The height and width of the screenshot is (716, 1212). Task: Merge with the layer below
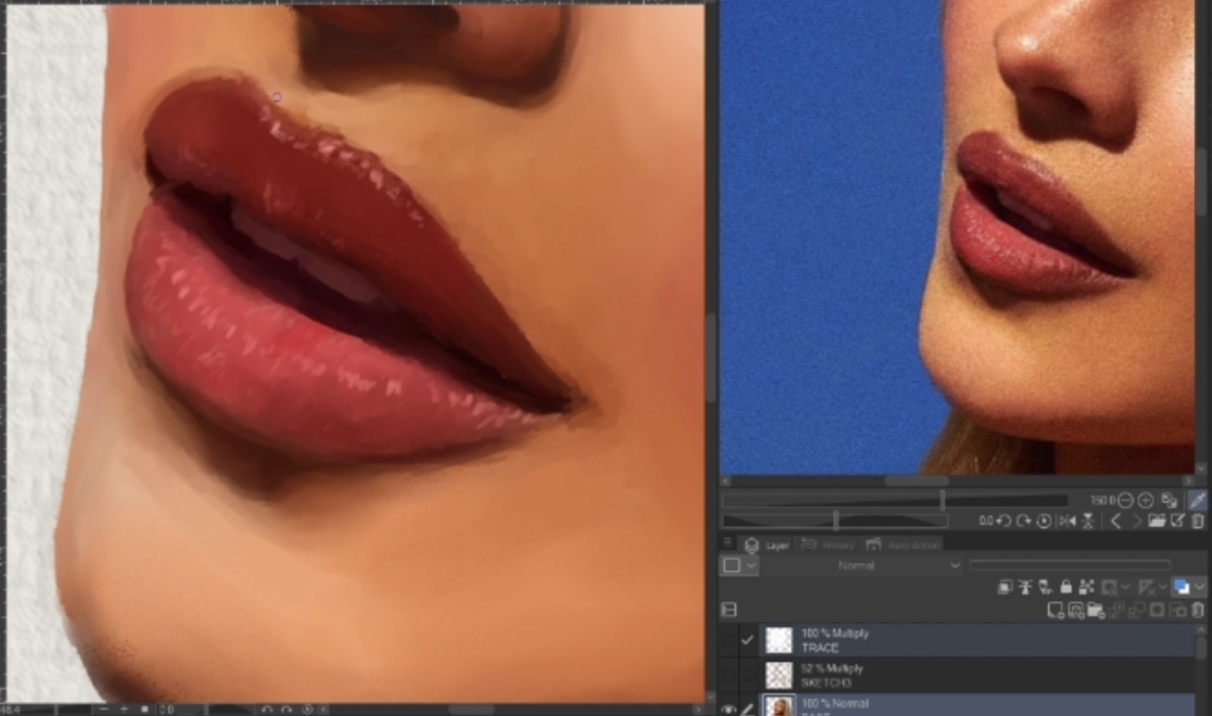click(1136, 609)
